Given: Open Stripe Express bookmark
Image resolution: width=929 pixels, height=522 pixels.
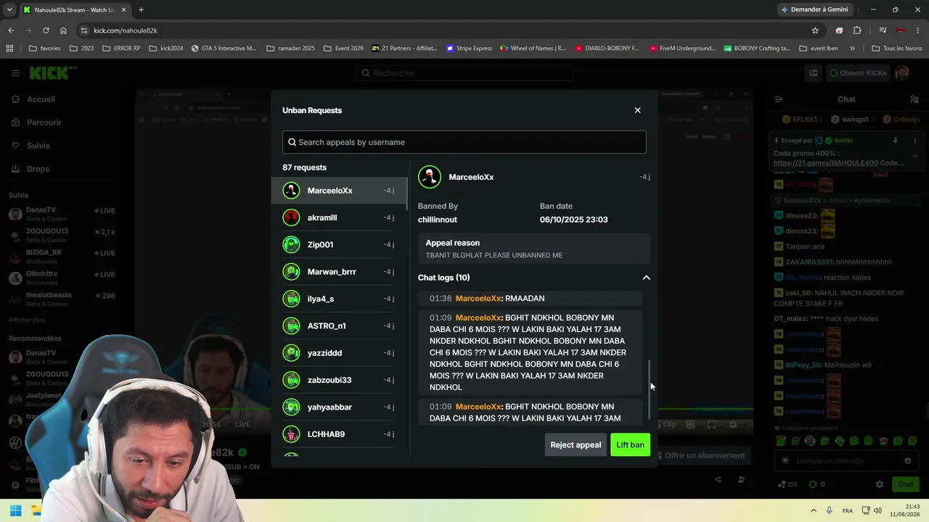Looking at the screenshot, I should (469, 49).
